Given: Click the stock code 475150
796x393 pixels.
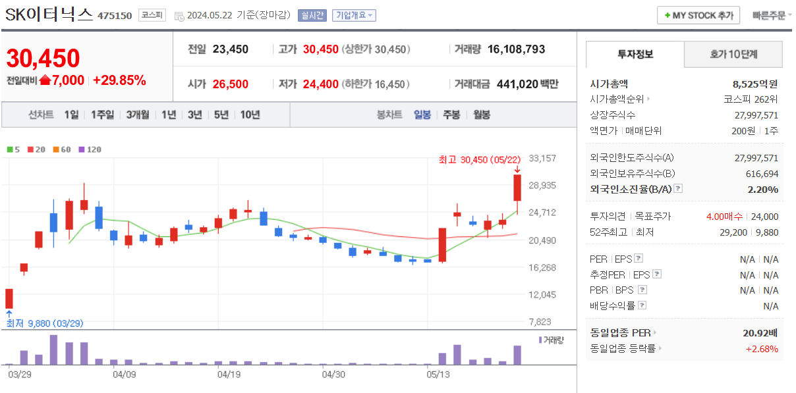Looking at the screenshot, I should click(115, 16).
